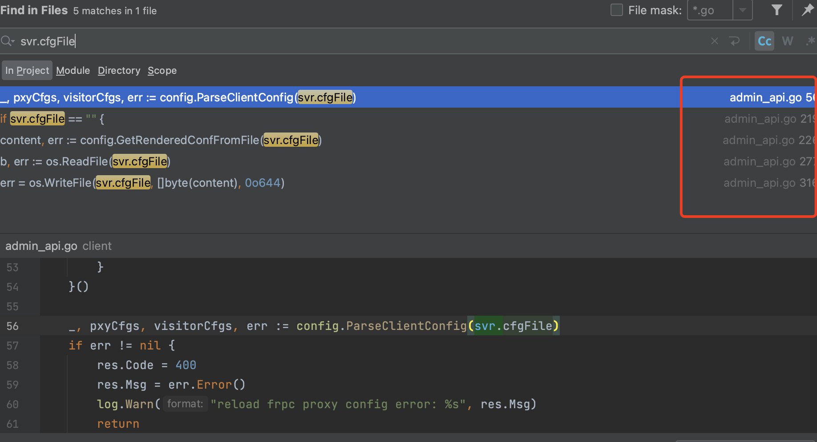Switch to the Scope tab

tap(162, 70)
